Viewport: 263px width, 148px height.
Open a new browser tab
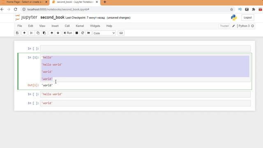pyautogui.click(x=105, y=2)
